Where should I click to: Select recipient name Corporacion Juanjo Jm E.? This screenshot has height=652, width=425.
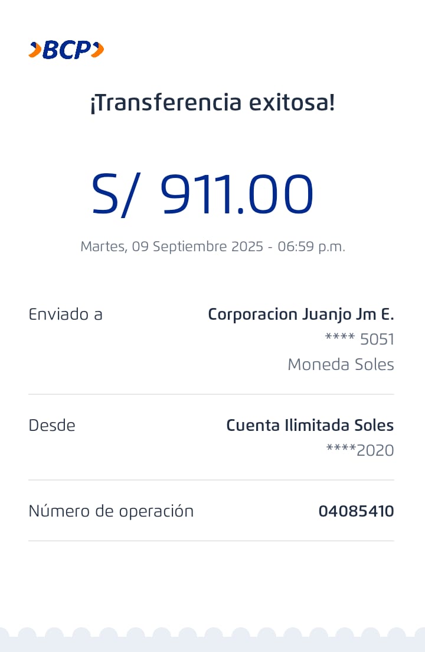pos(300,314)
